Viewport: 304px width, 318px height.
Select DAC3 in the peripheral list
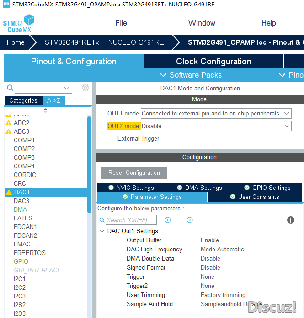click(21, 201)
